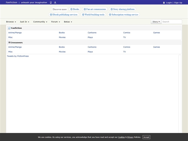Open the Sign Up link
This screenshot has height=141, width=188.
coord(178,3)
